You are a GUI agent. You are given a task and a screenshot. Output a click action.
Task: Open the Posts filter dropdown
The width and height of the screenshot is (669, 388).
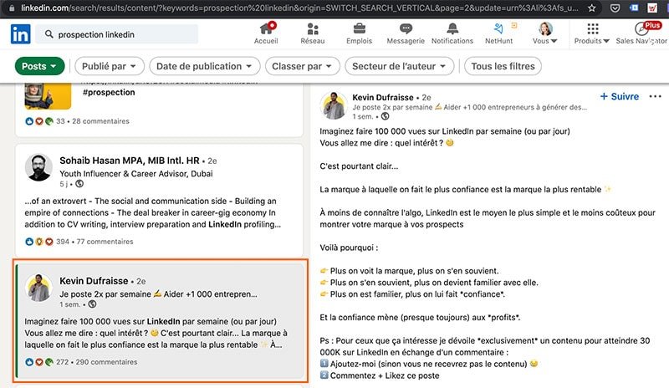39,66
